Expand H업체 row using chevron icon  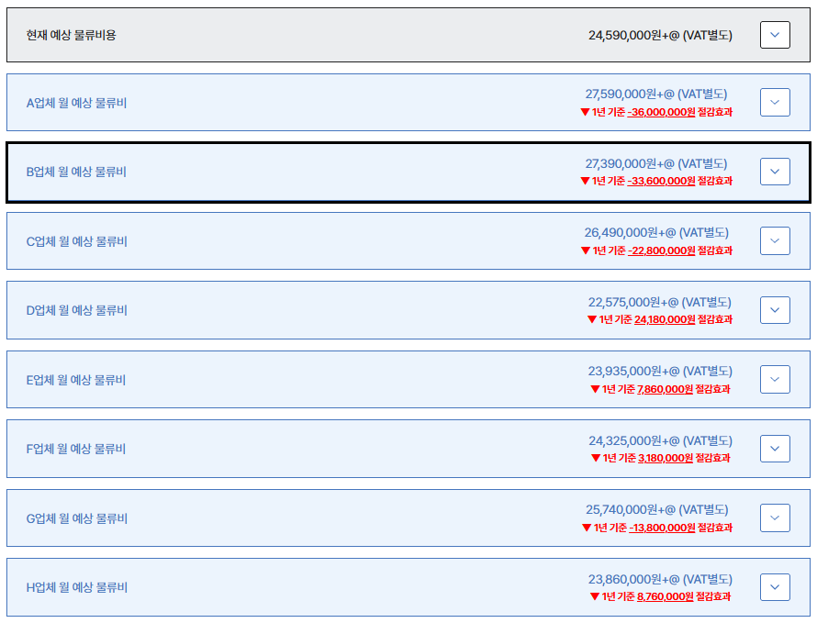[775, 587]
